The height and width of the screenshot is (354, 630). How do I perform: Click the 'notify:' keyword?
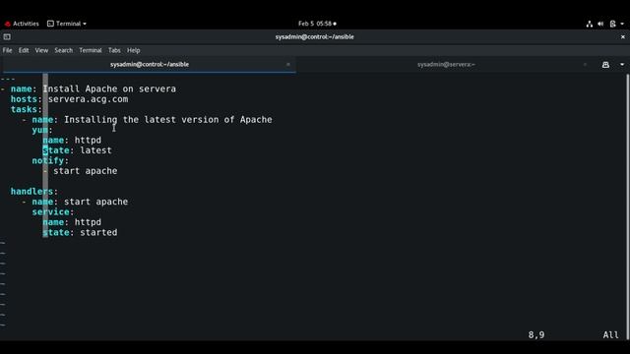pyautogui.click(x=50, y=160)
